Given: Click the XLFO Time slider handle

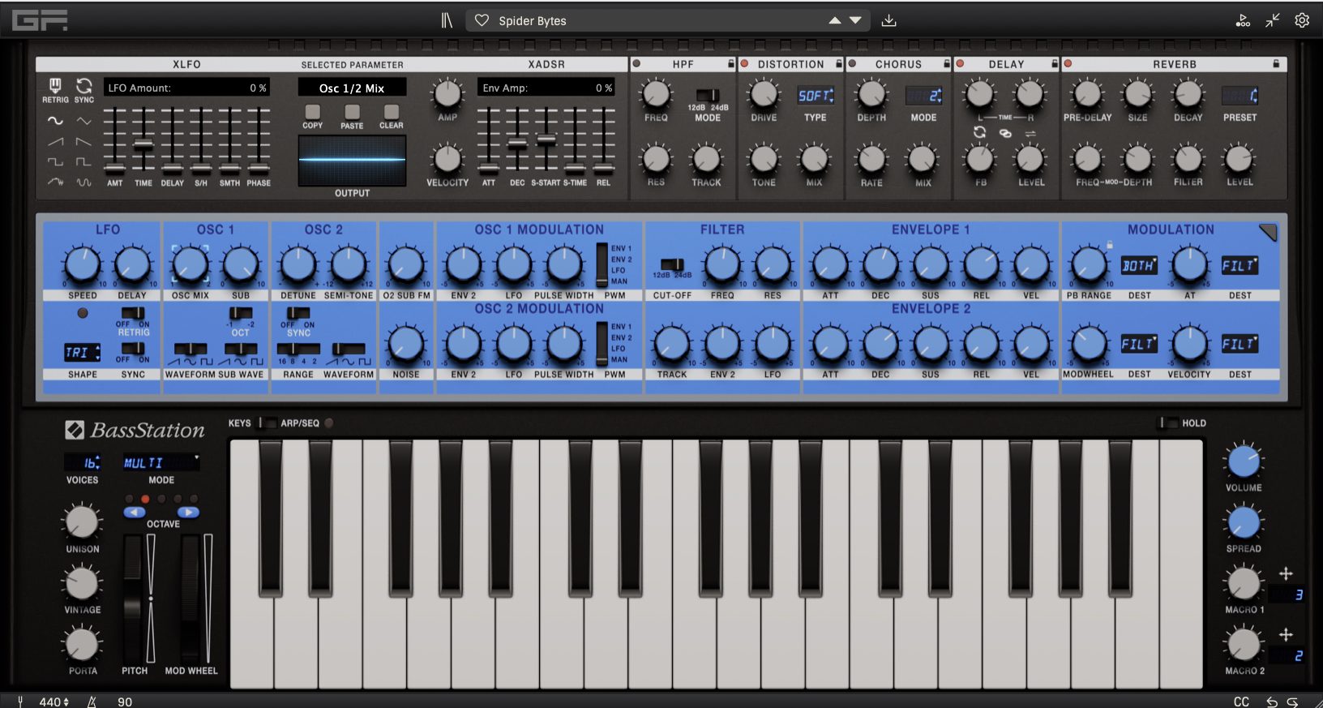Looking at the screenshot, I should (x=143, y=144).
